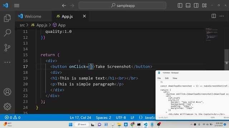The width and height of the screenshot is (229, 128).
Task: Click the App symbol breadcrumb
Action: point(59,25)
